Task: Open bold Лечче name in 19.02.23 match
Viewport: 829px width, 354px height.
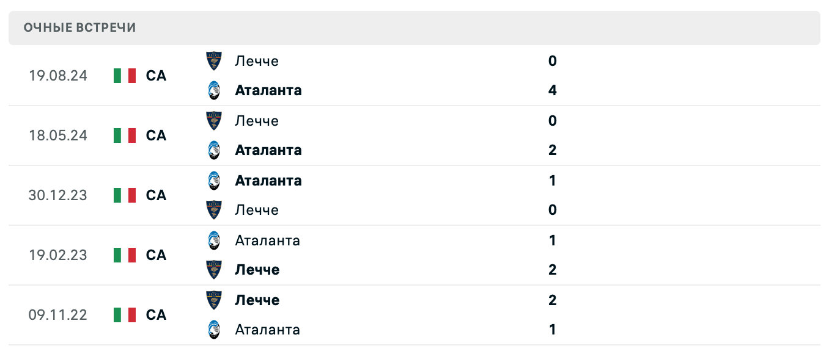Action: [x=257, y=270]
